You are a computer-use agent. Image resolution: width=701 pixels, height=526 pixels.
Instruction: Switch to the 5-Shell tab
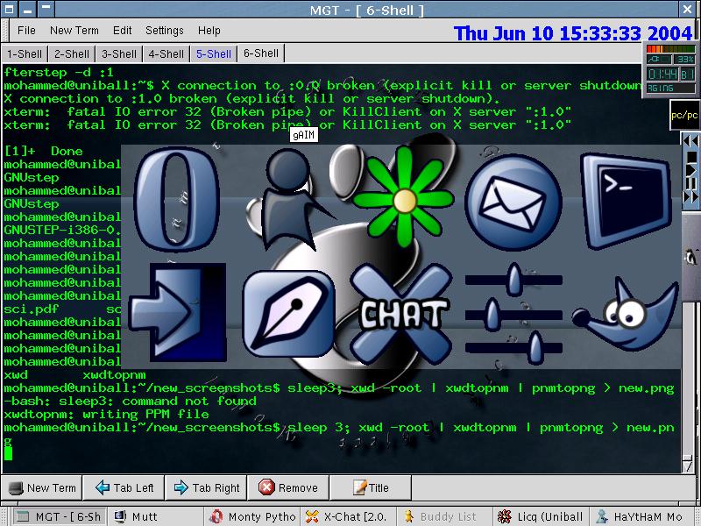click(x=214, y=53)
